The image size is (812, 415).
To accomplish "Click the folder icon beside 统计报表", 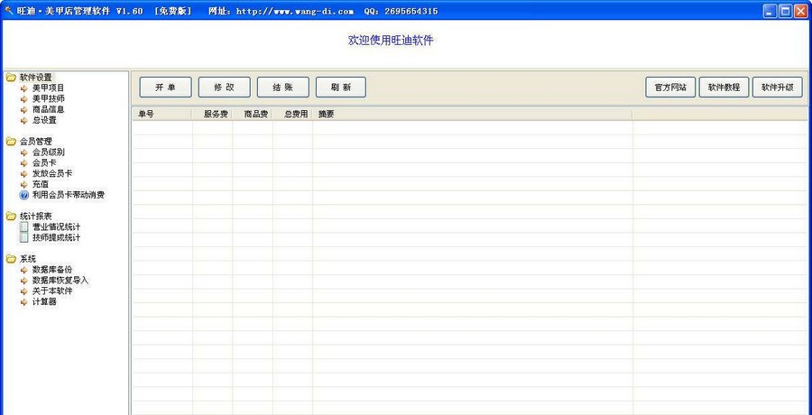I will coord(11,216).
